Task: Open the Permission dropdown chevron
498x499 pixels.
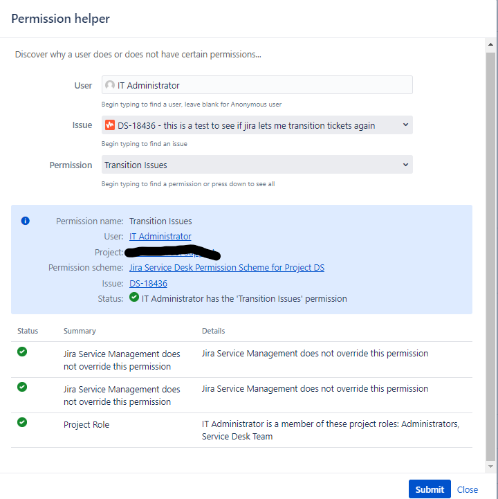Action: tap(405, 165)
